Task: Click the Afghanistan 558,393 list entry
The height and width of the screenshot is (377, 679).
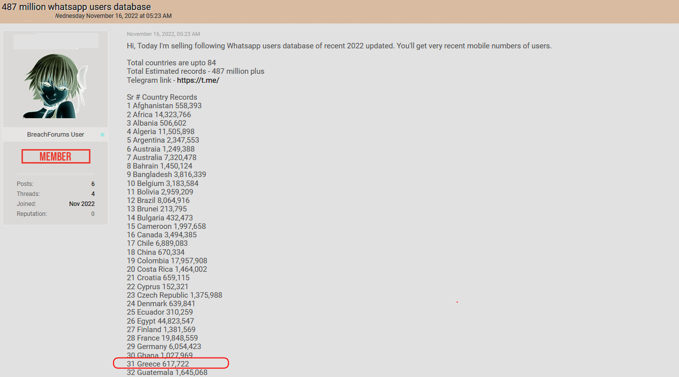Action: pyautogui.click(x=164, y=106)
